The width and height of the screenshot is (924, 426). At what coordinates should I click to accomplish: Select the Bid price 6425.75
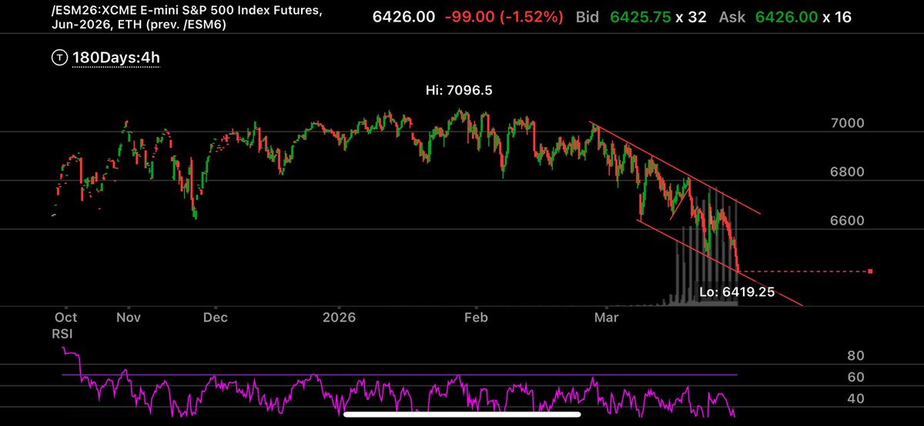click(640, 16)
